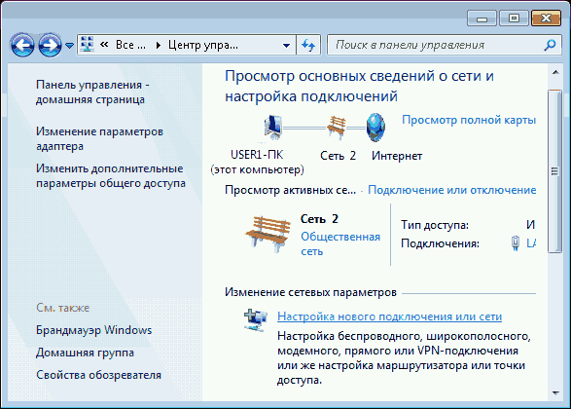
Task: Click 'Изменение сетевых параметров' heading
Action: [x=310, y=292]
